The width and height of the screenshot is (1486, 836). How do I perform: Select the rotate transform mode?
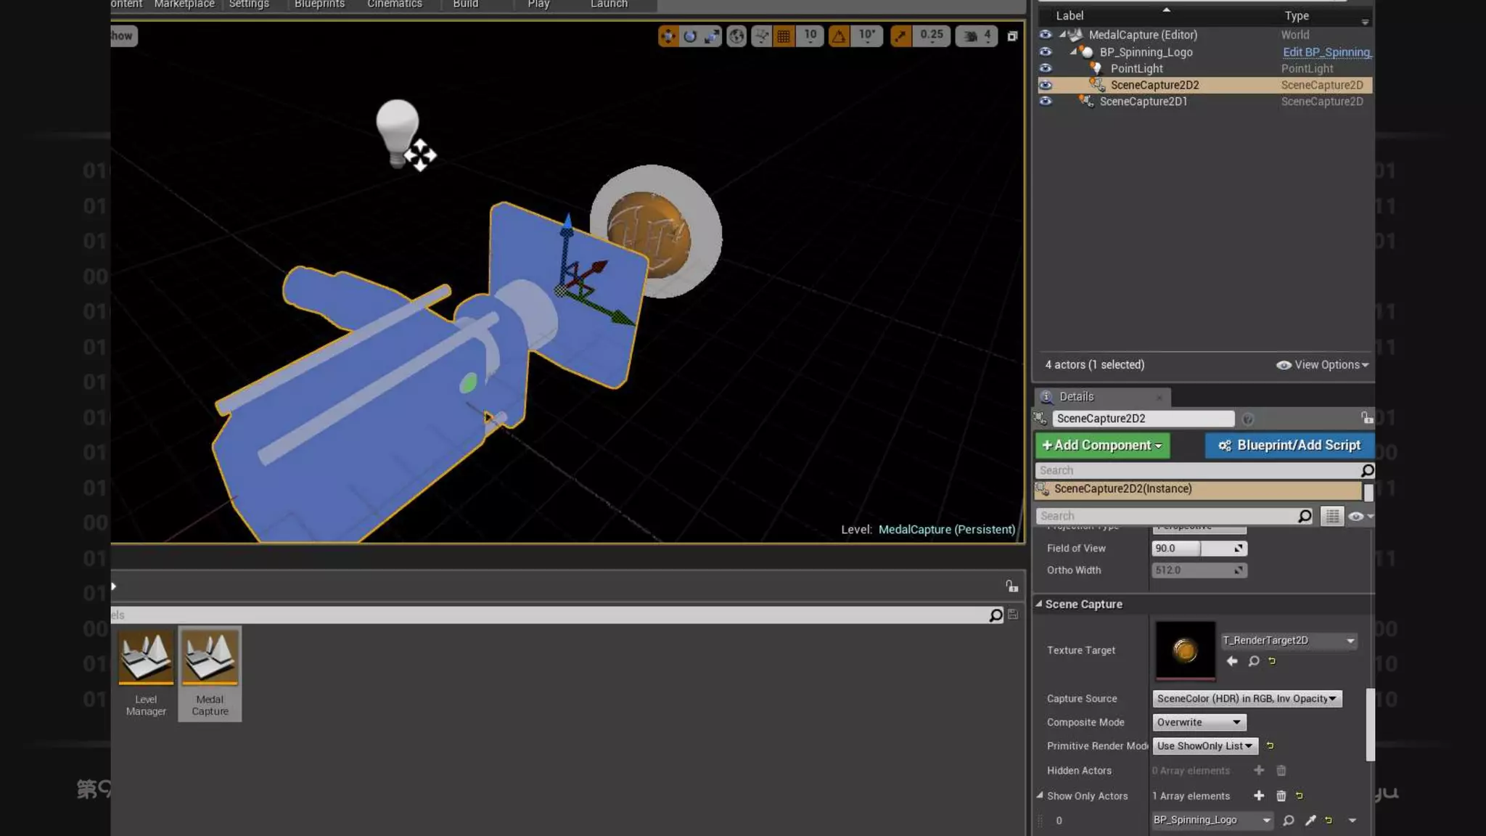click(x=690, y=36)
